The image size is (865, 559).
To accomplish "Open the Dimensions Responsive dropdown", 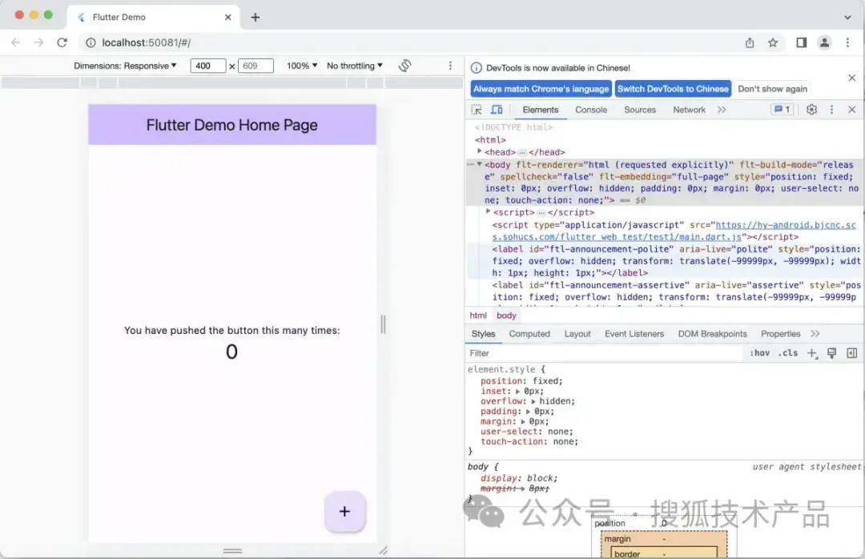I will click(125, 66).
